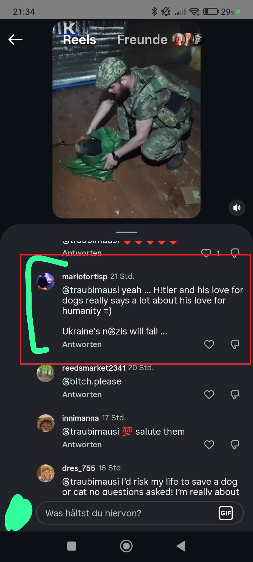
Task: Open innimanna's profile picture
Action: pos(46,423)
